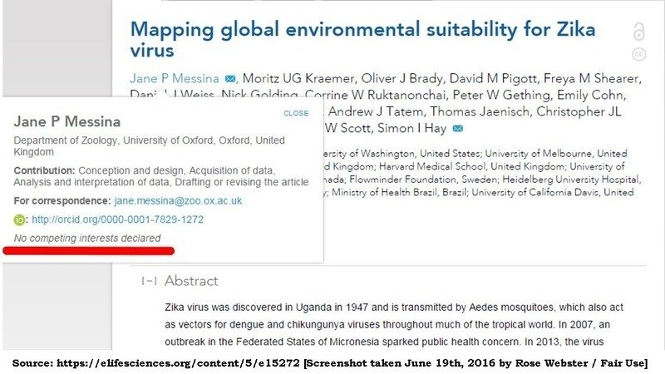Select author Jane P Messina in author list
665x374 pixels.
click(175, 80)
